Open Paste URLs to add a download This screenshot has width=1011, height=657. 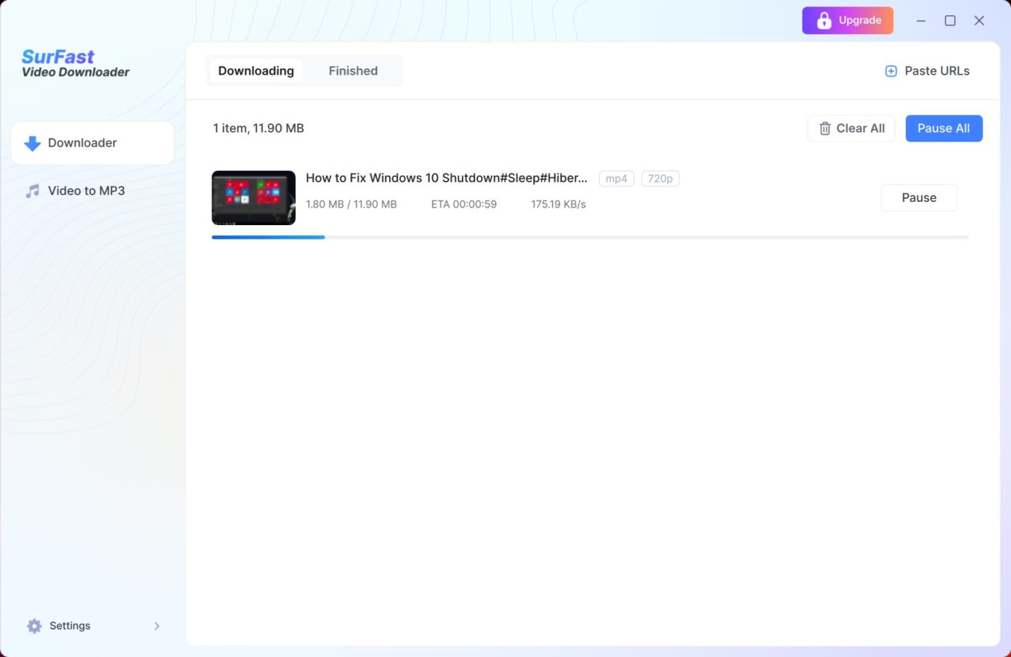(937, 70)
